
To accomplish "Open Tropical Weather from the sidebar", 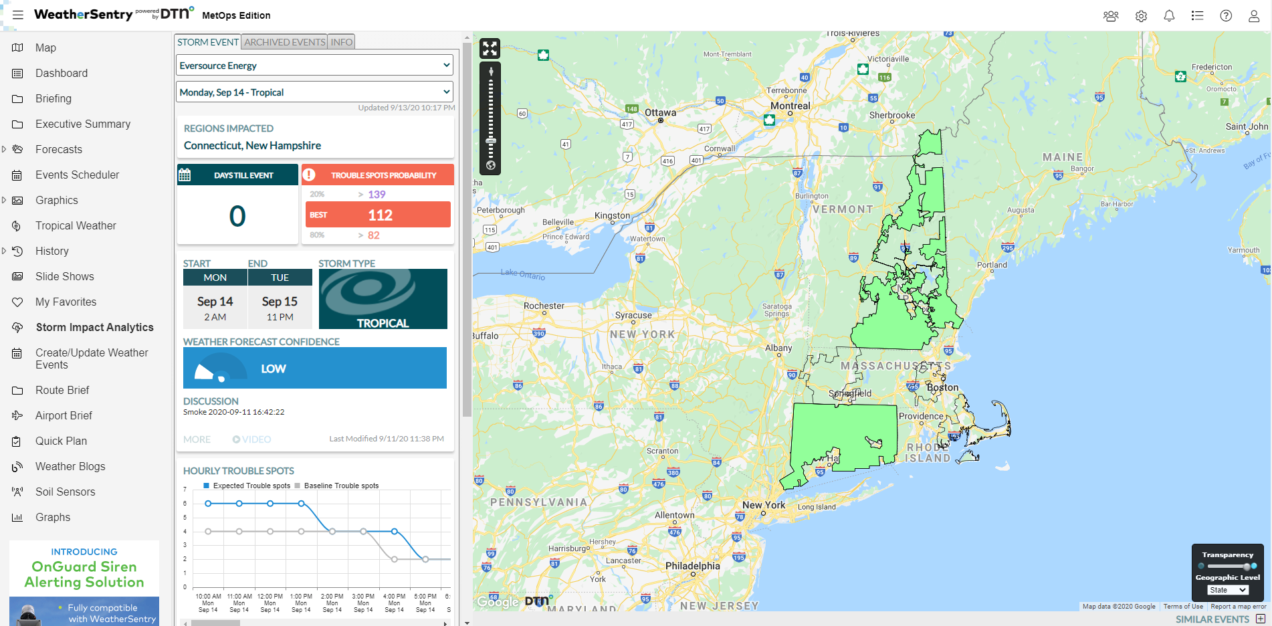I will [75, 225].
